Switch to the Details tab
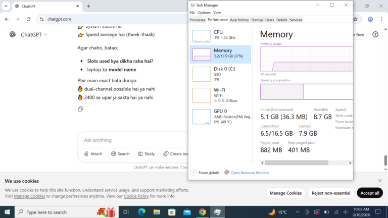The image size is (388, 218). 281,20
